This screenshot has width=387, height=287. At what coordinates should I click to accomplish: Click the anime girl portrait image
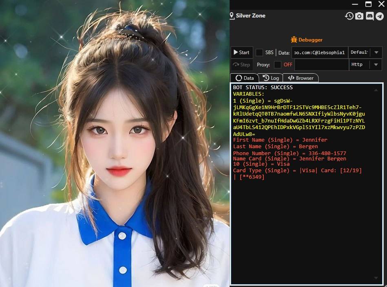coord(115,143)
